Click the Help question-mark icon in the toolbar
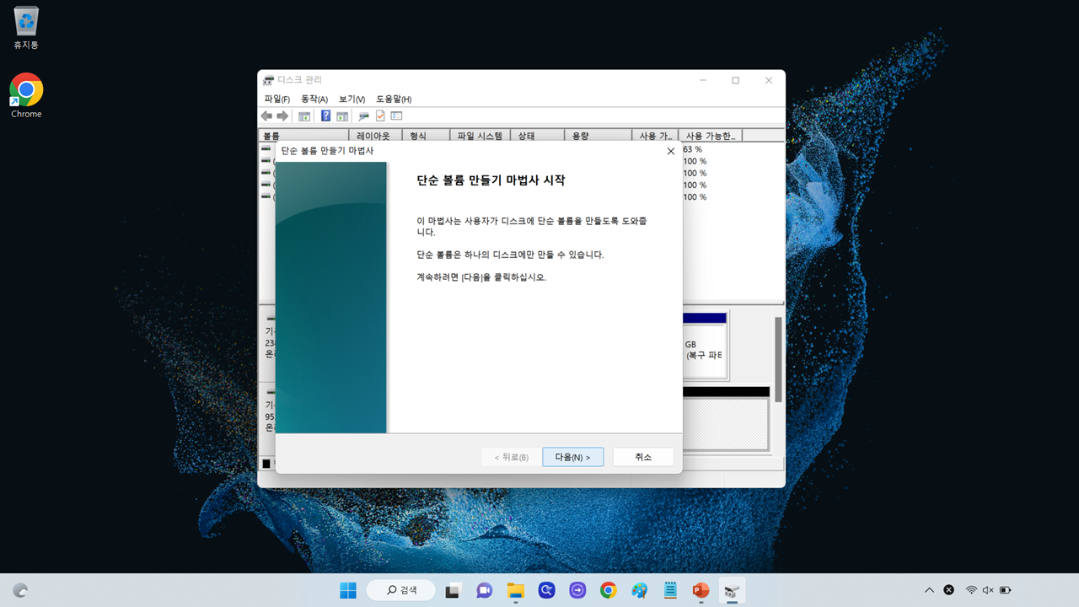This screenshot has height=607, width=1079. pos(325,115)
